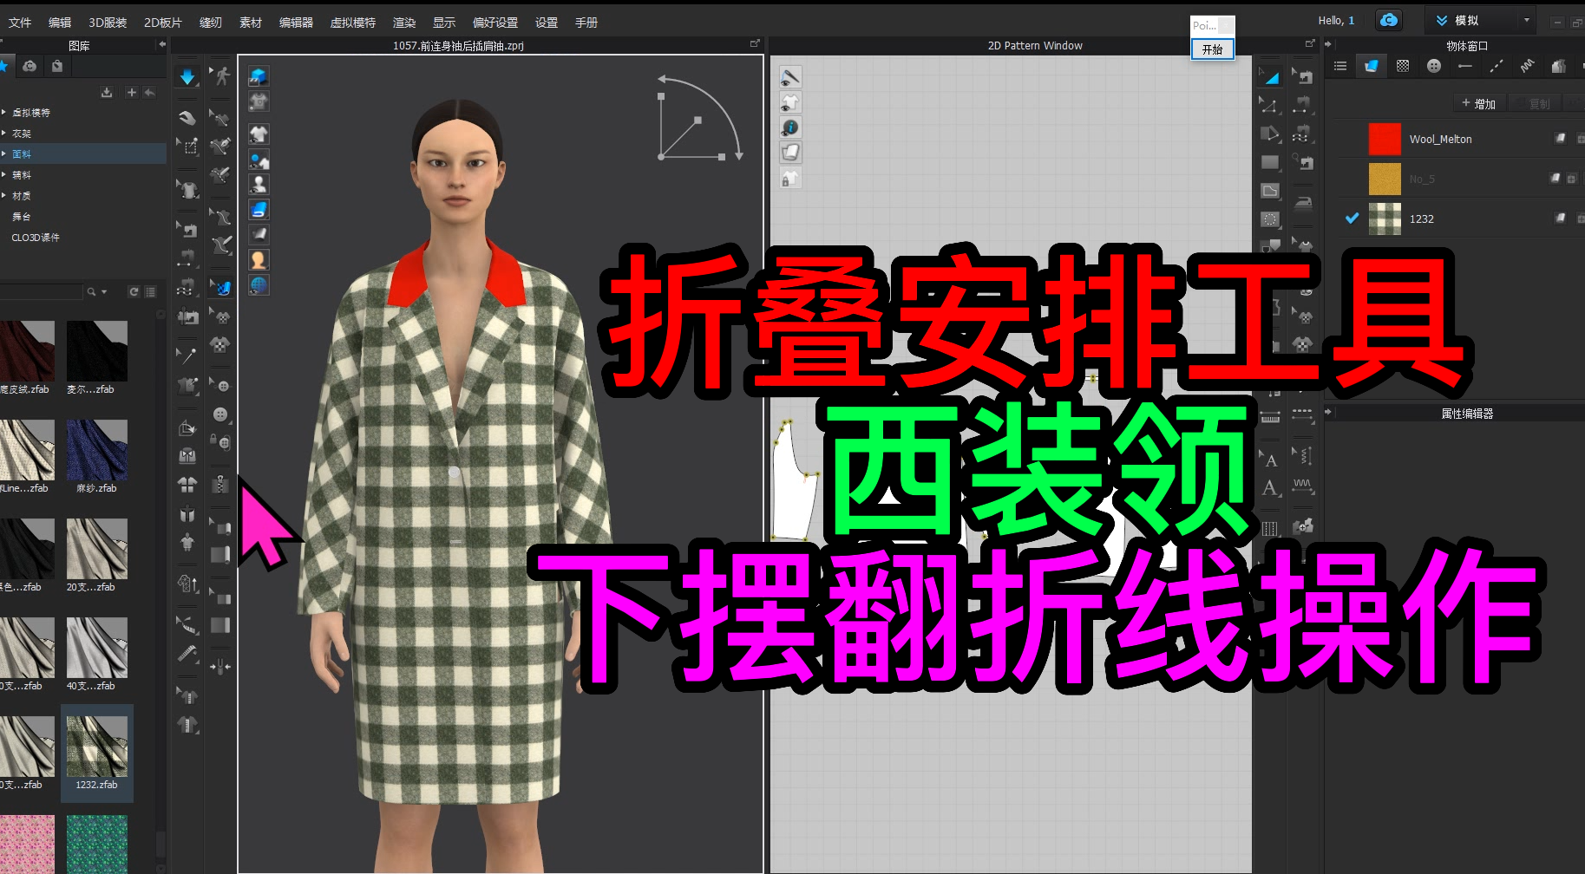Click the globe environment display icon
This screenshot has height=874, width=1585.
coord(259,284)
